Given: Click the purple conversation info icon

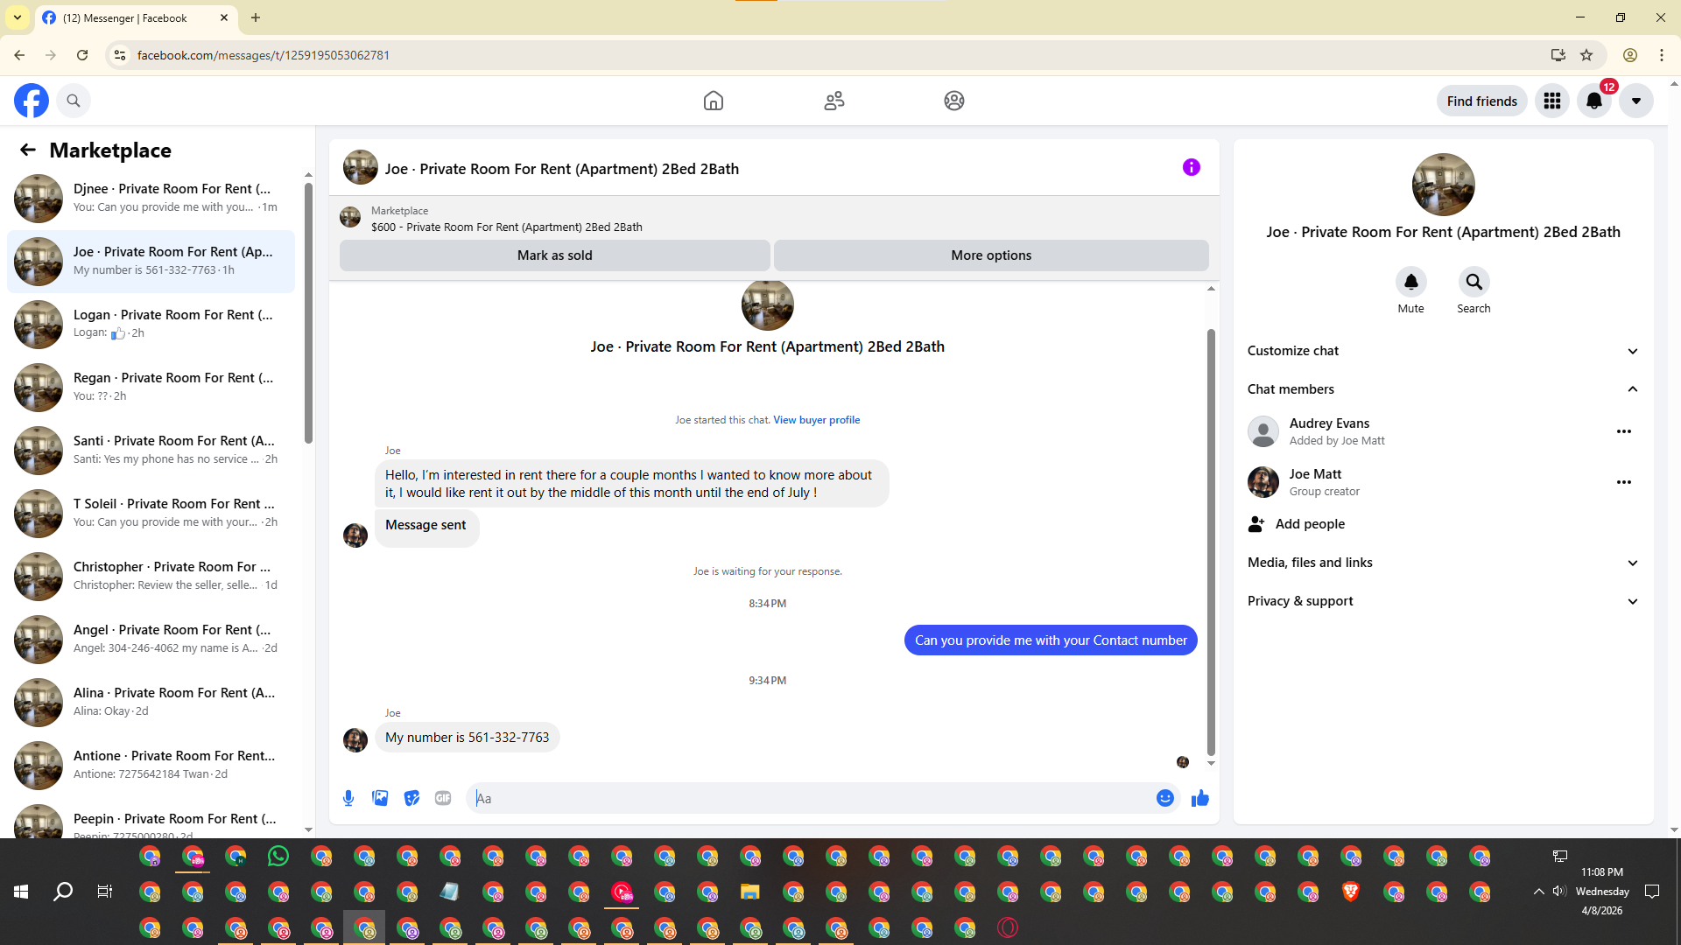Looking at the screenshot, I should tap(1191, 167).
